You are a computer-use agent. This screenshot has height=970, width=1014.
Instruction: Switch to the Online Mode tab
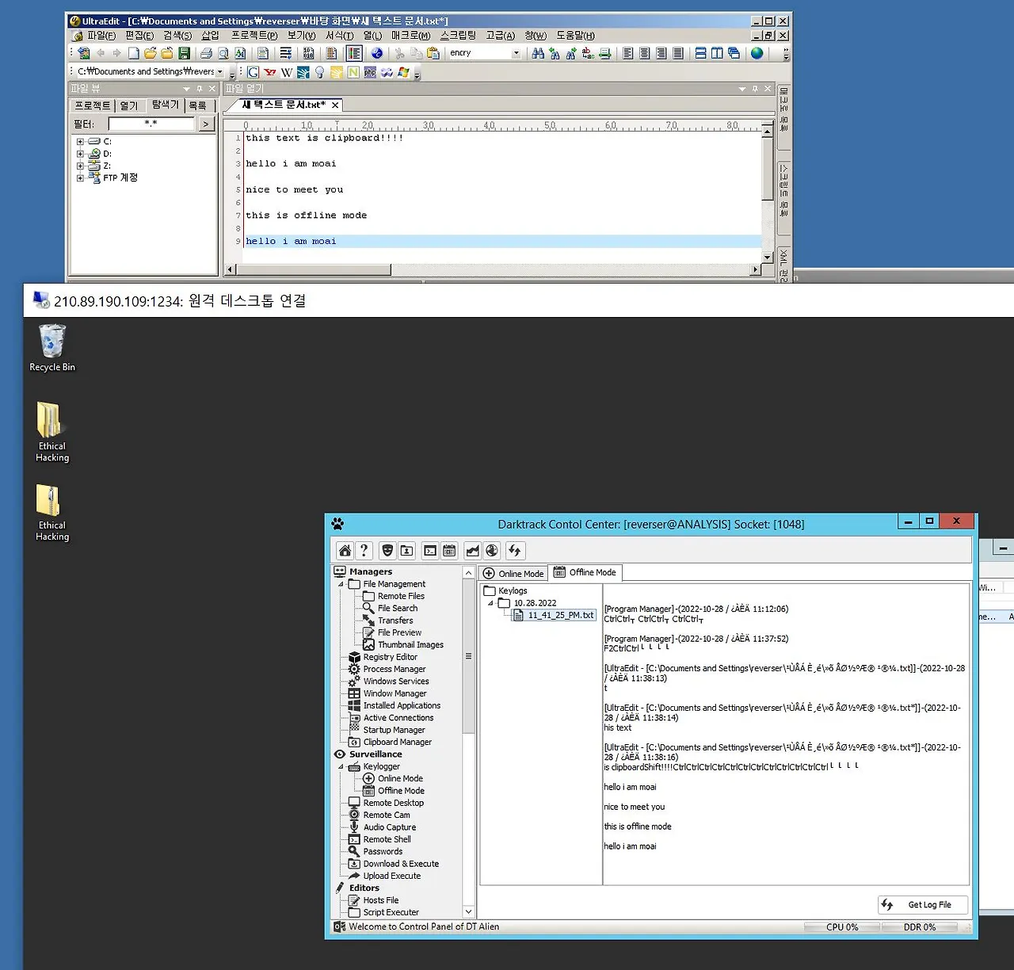pos(513,574)
